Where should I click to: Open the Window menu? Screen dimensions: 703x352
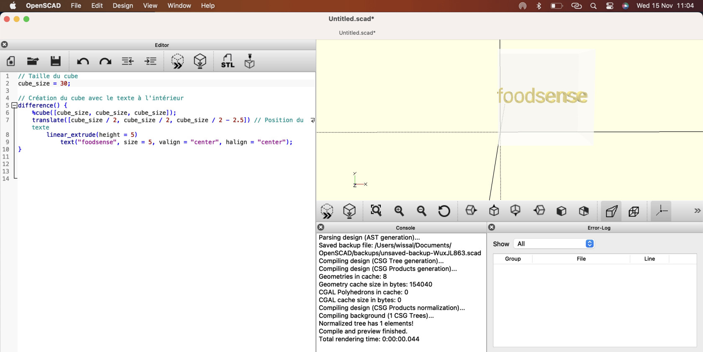(x=179, y=6)
